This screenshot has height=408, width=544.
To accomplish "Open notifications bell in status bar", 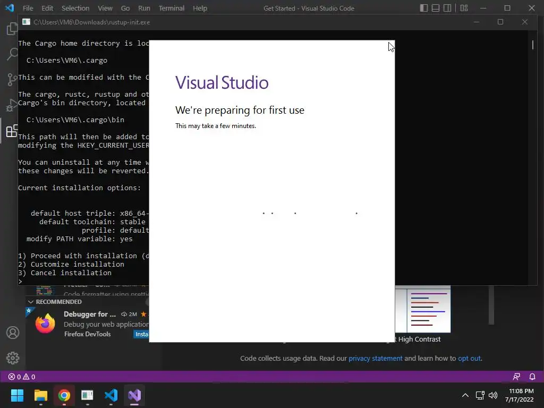I will pyautogui.click(x=532, y=377).
